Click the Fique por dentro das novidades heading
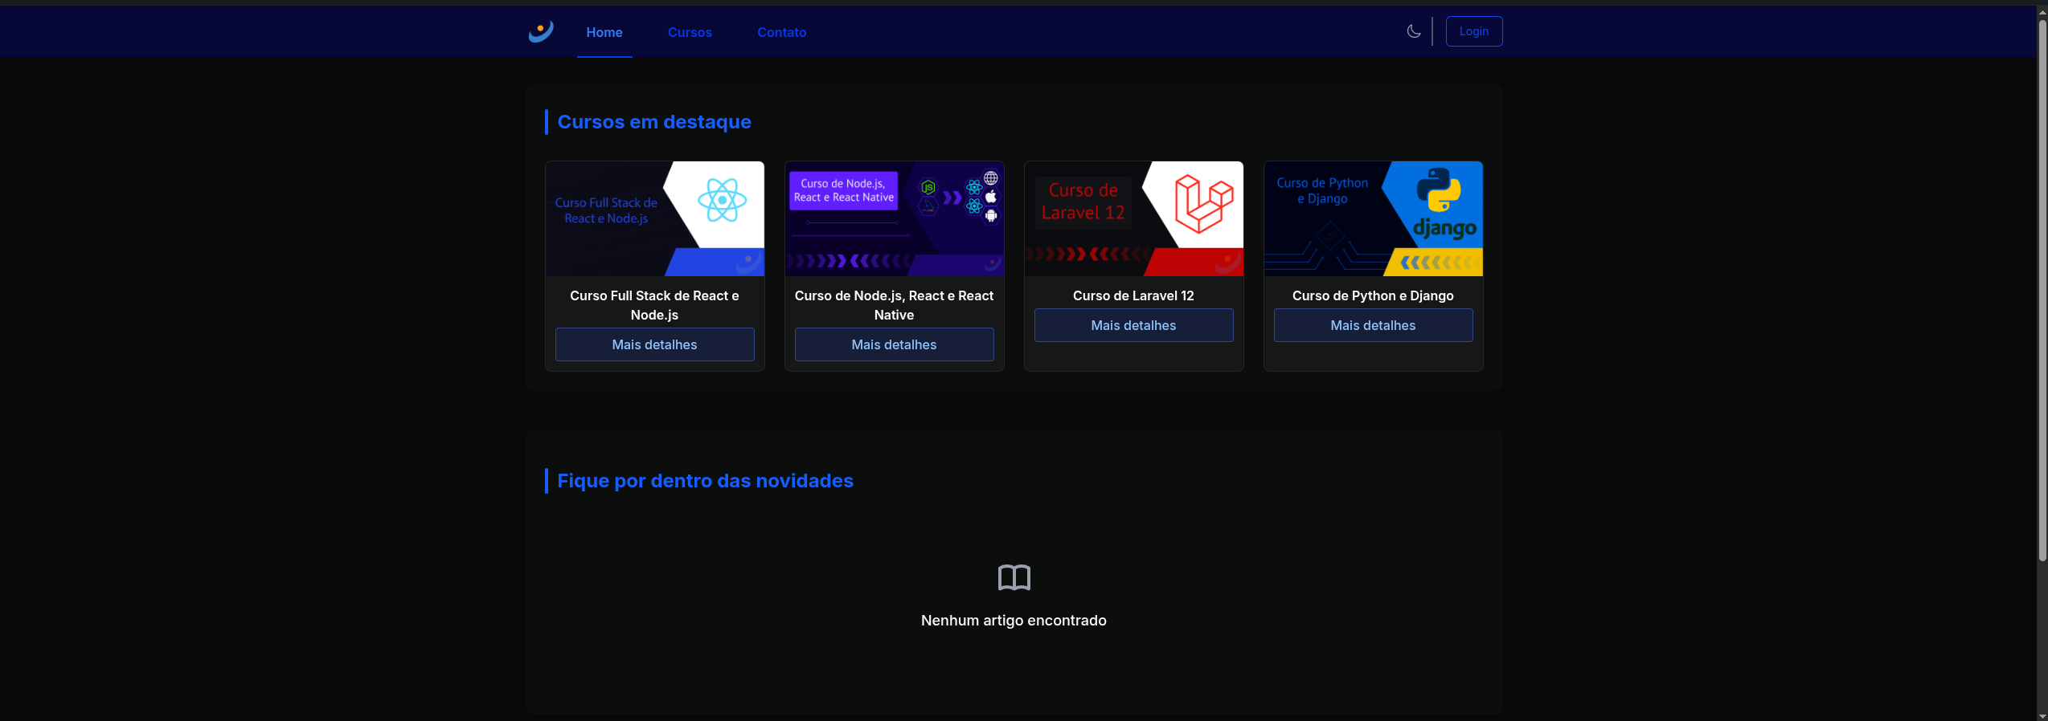 [705, 481]
